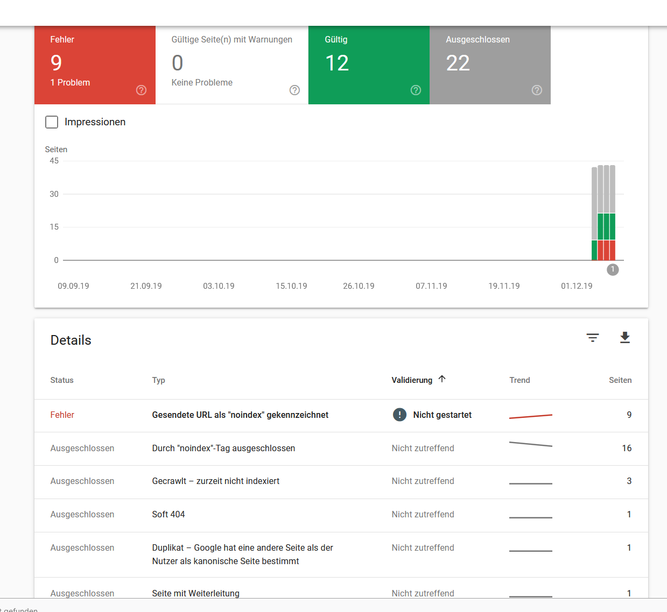667x612 pixels.
Task: Click the 01.12.19 date label on chart axis
Action: [x=577, y=286]
